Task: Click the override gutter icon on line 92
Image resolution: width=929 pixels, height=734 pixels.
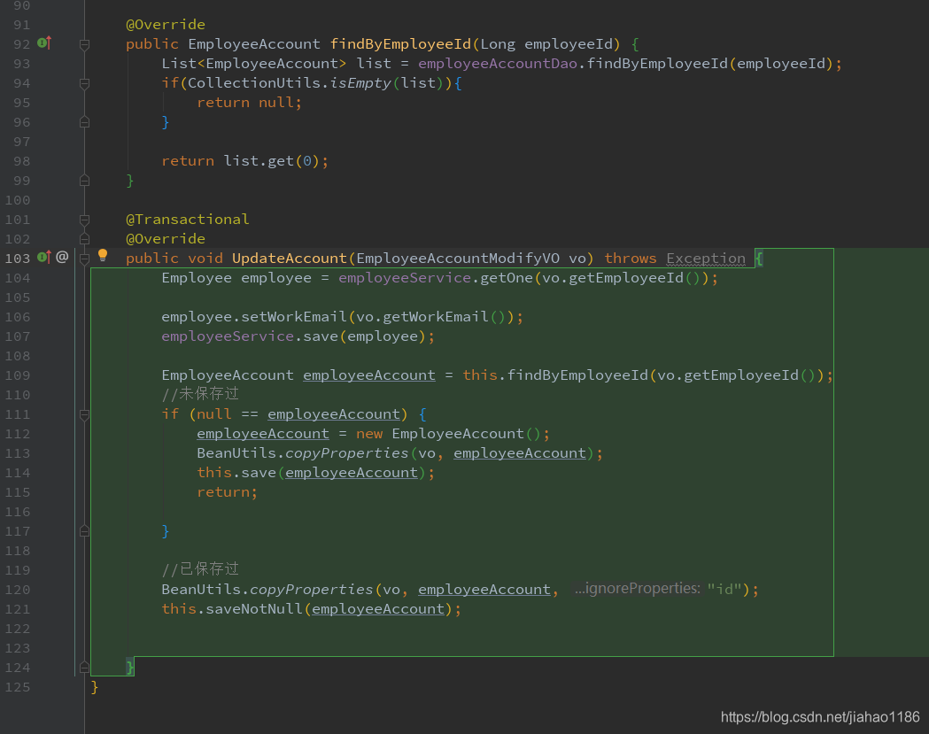Action: tap(44, 42)
